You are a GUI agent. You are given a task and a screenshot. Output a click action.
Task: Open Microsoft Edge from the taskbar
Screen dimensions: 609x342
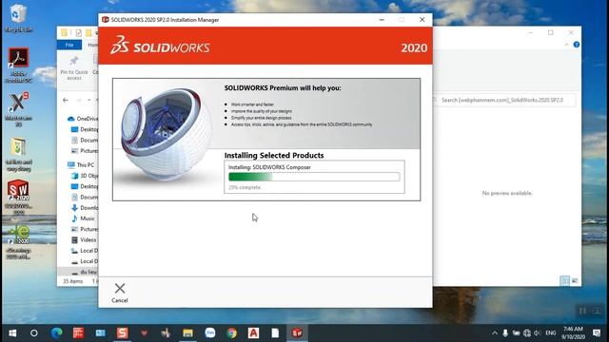[57, 333]
